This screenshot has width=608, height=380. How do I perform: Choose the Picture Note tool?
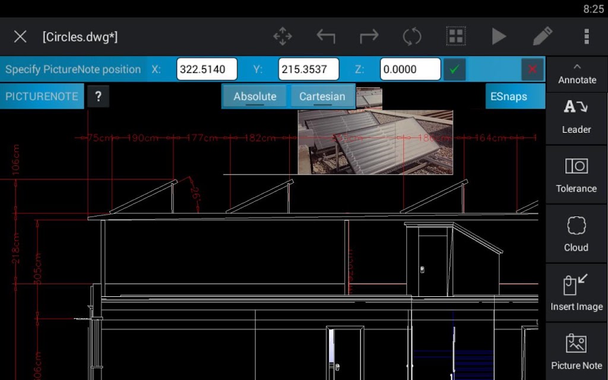click(577, 351)
